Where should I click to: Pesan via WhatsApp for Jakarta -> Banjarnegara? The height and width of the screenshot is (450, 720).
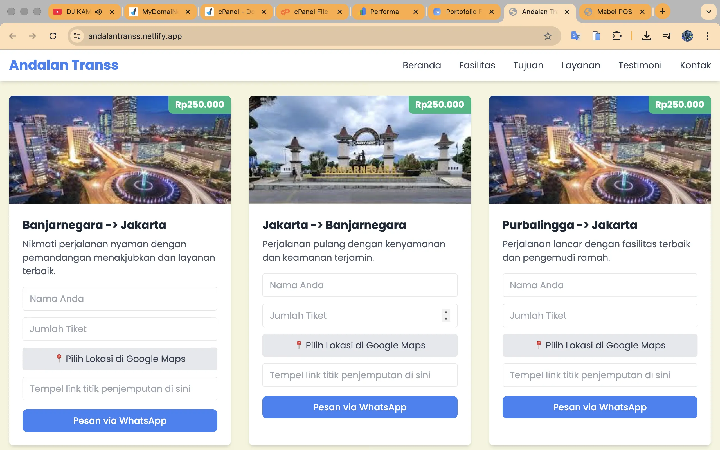click(x=360, y=407)
